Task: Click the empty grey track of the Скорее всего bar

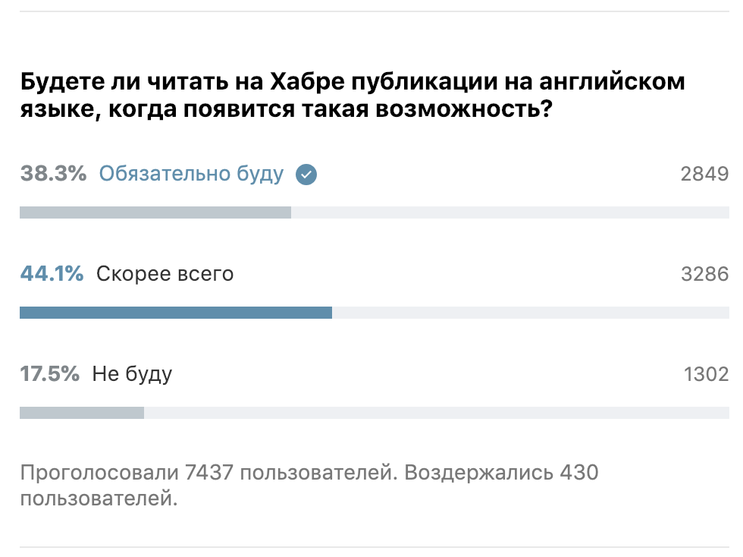Action: point(531,313)
